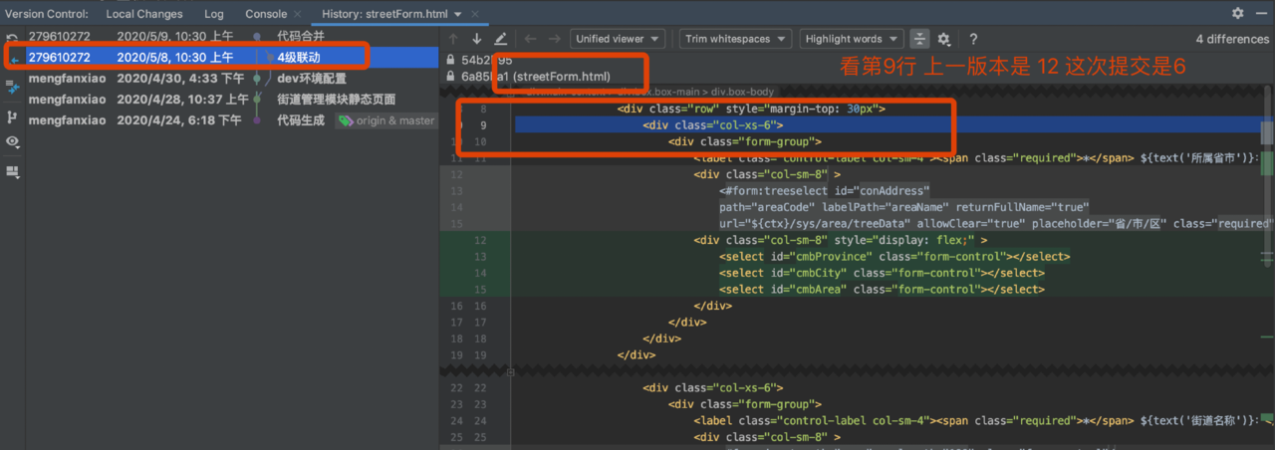Image resolution: width=1275 pixels, height=450 pixels.
Task: Click lock icon beside revision 54b2
Action: tap(451, 60)
